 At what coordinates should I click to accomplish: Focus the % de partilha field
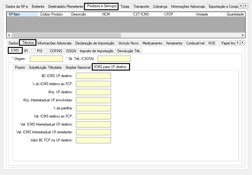click(x=93, y=108)
